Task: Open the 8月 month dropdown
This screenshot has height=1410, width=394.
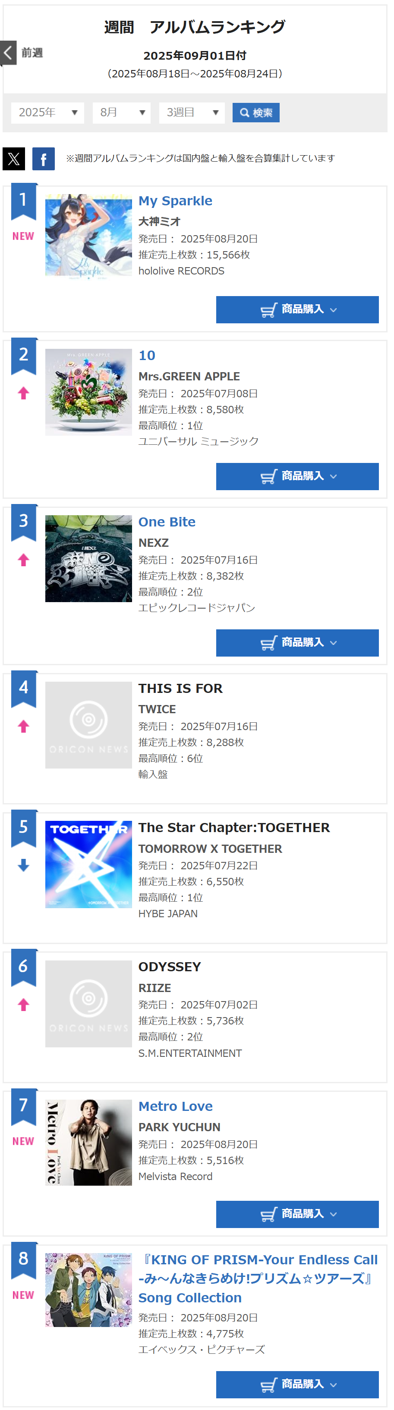Action: (x=121, y=113)
